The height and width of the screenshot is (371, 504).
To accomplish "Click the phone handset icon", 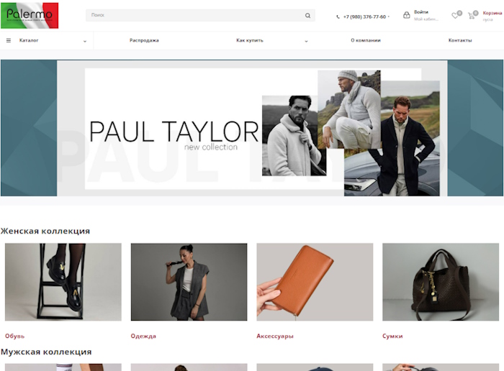I will pos(338,17).
